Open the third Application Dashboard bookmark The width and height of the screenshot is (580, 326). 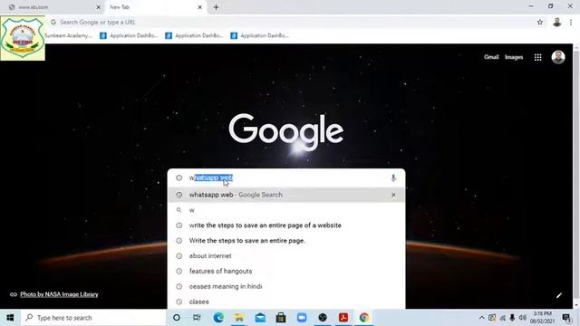point(259,35)
